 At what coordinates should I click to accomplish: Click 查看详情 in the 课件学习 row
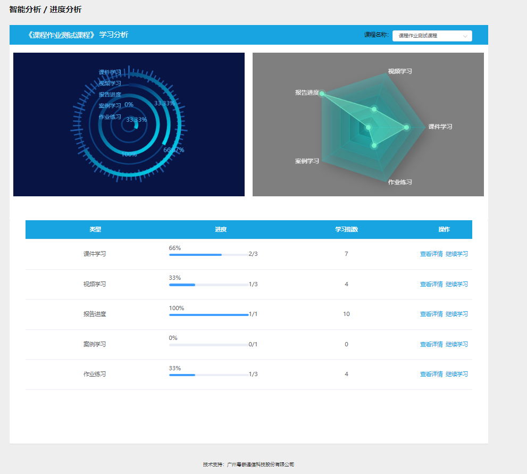[431, 254]
